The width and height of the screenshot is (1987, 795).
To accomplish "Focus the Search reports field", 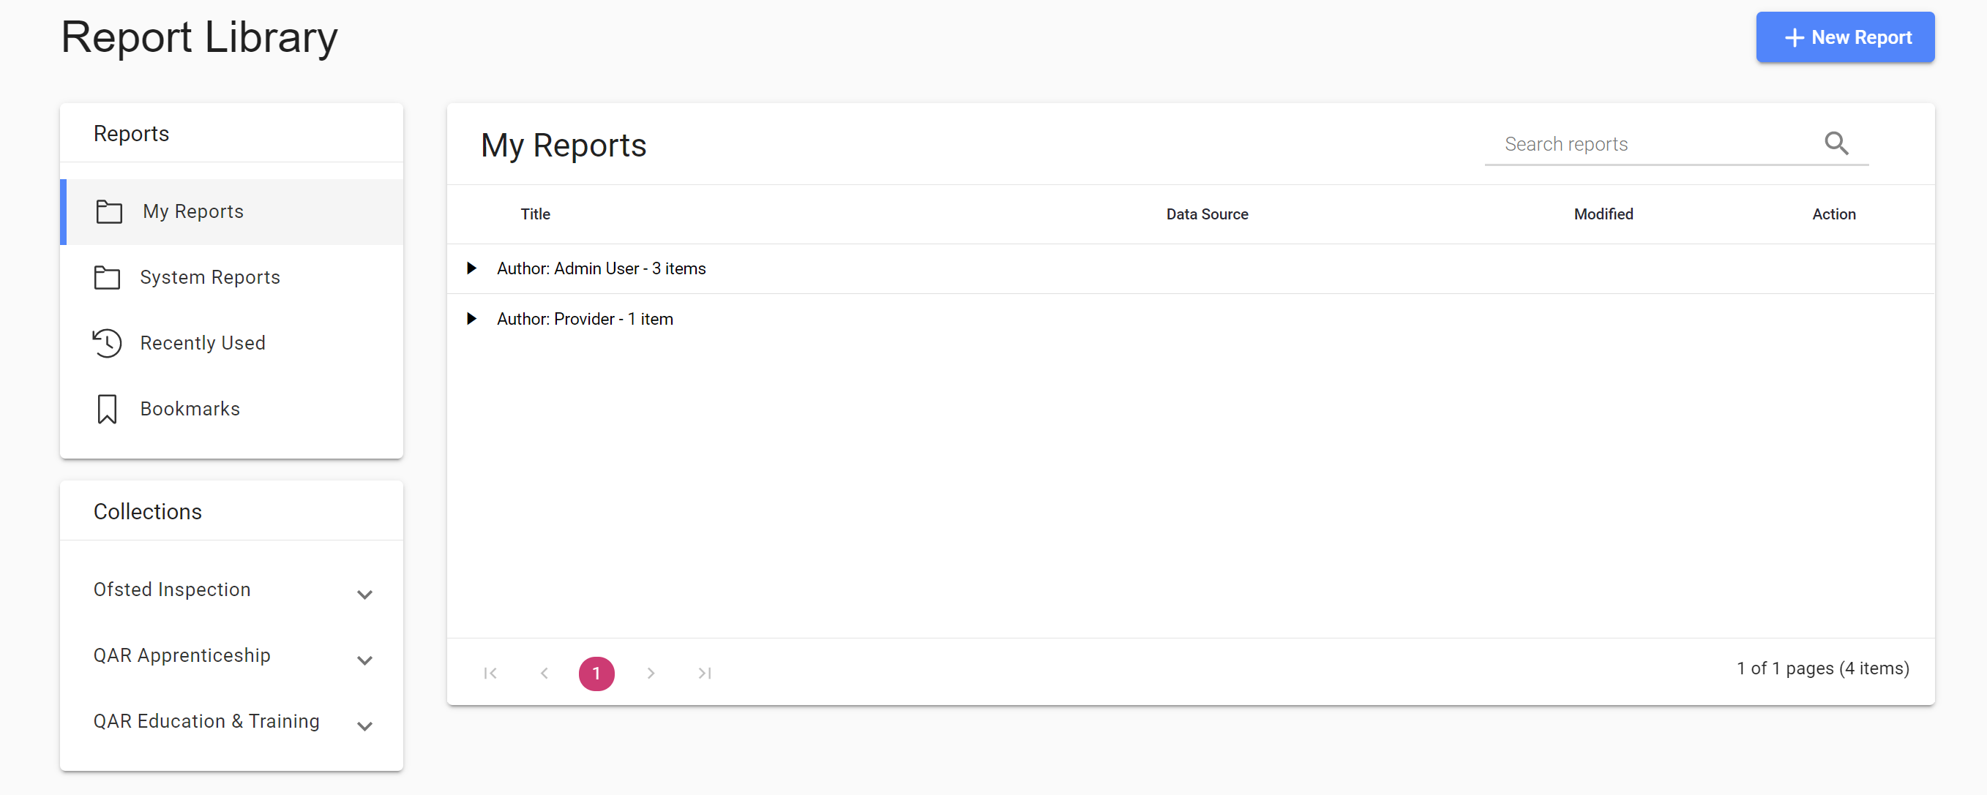I will coord(1650,144).
